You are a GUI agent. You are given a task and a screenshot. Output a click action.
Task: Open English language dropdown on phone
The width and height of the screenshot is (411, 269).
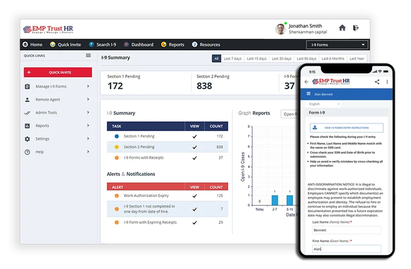pos(324,104)
